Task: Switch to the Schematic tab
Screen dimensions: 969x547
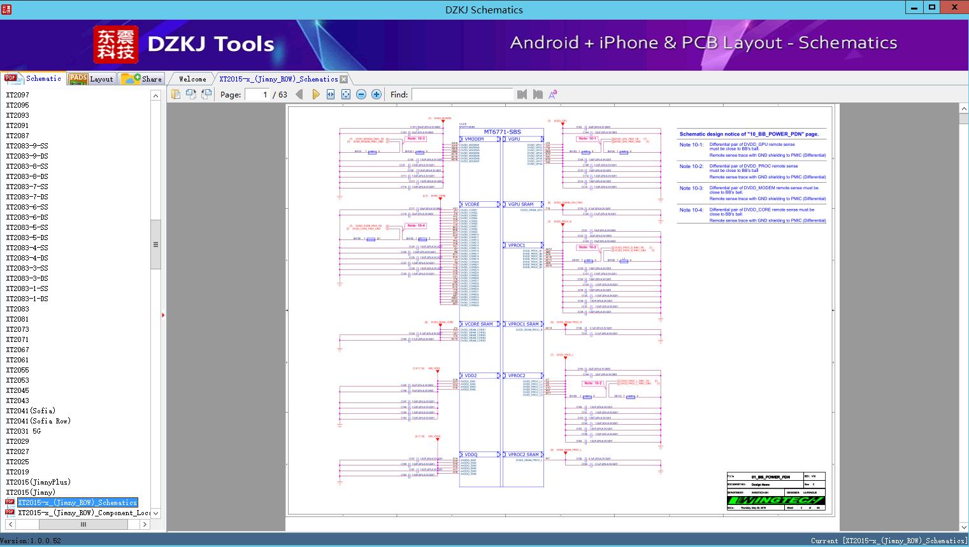Action: [x=33, y=78]
